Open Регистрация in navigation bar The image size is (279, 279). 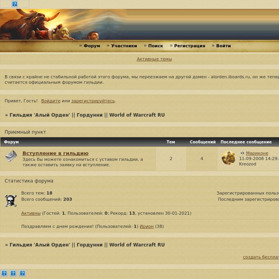(189, 46)
